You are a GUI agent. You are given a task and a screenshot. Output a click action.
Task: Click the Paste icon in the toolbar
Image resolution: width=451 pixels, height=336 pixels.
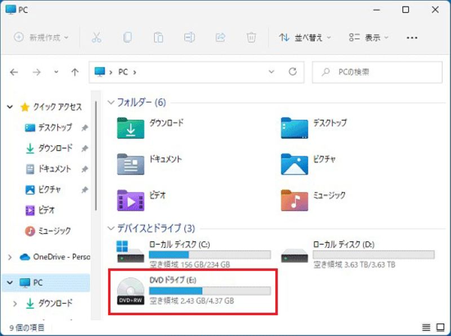[x=158, y=37]
